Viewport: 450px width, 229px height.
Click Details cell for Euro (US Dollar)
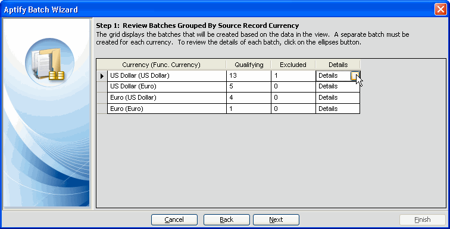(337, 98)
